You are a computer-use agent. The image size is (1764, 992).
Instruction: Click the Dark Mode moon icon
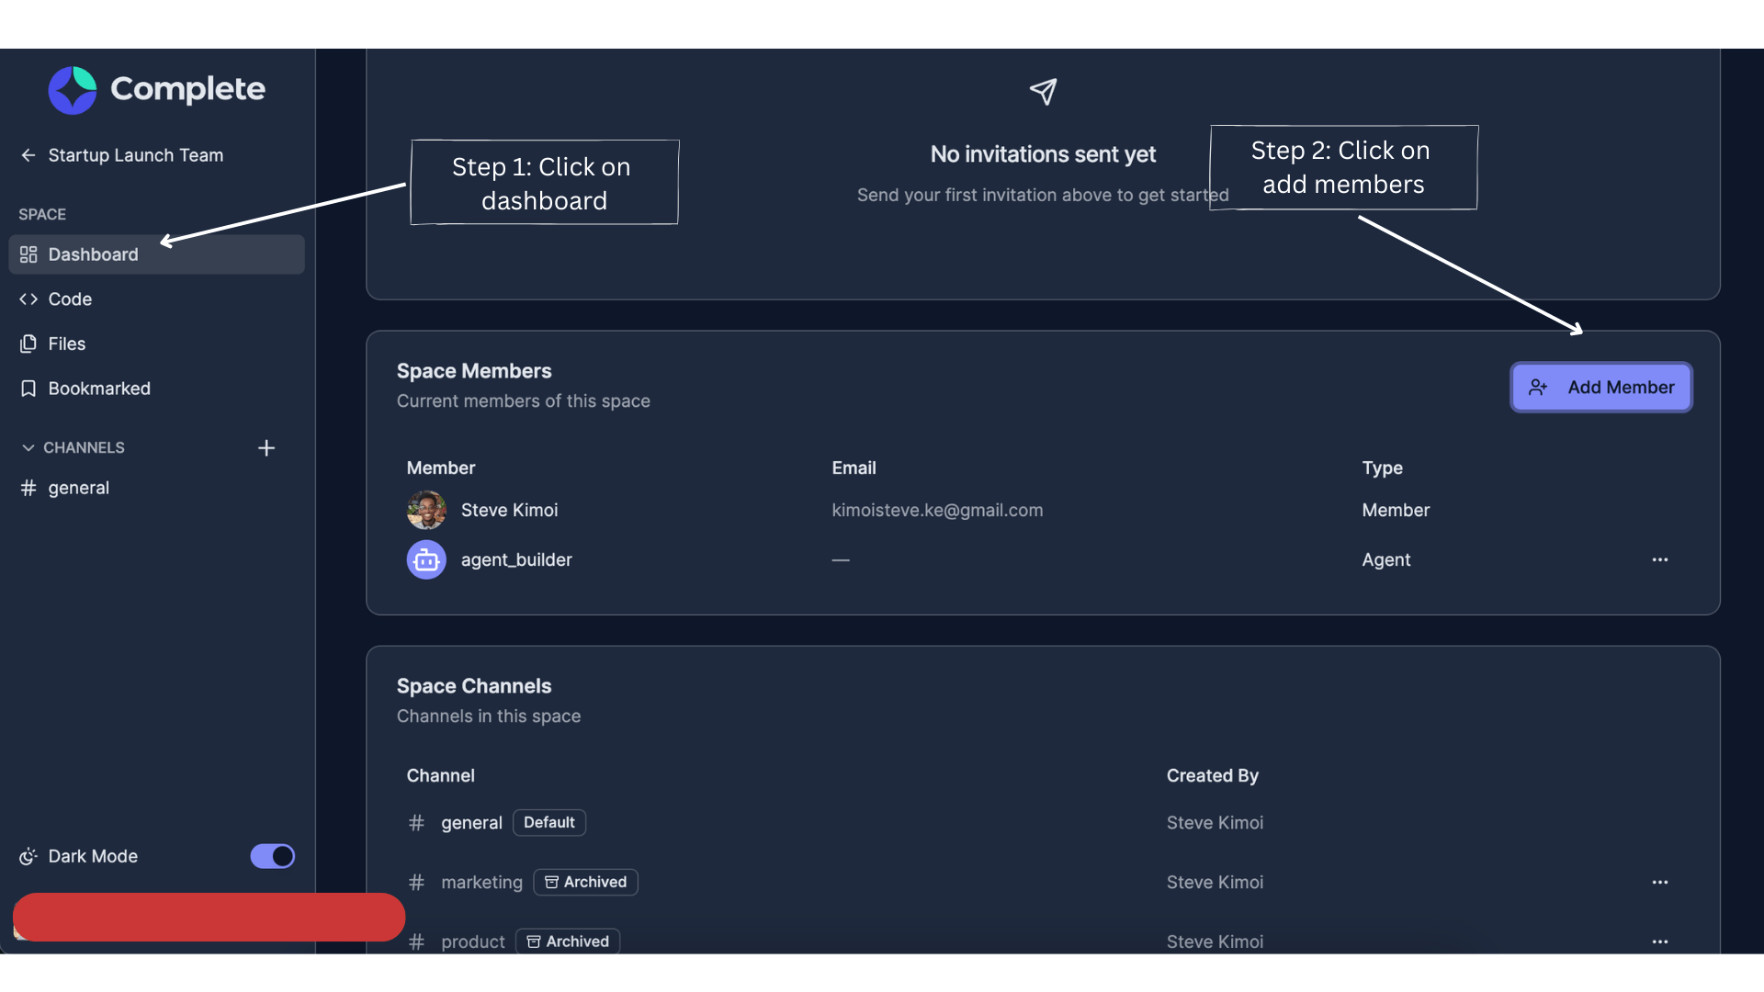(x=28, y=856)
